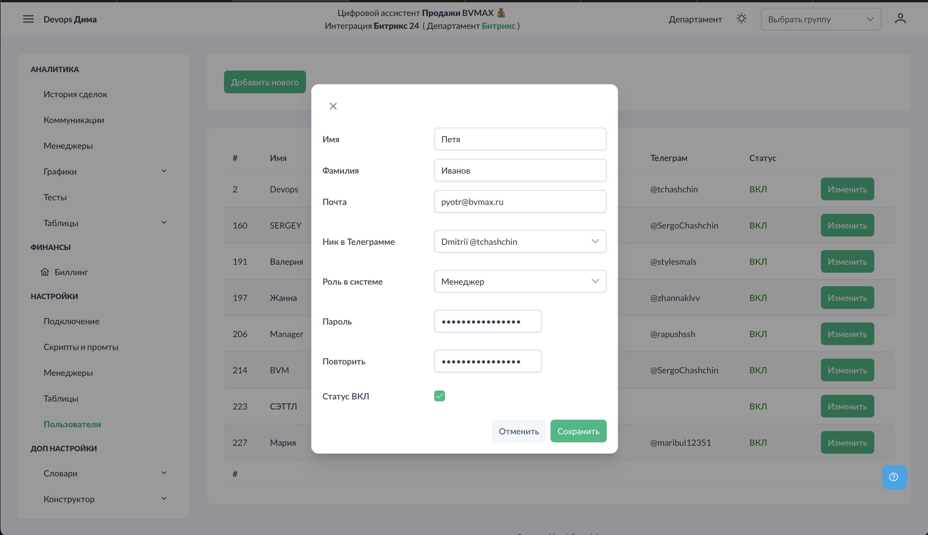Click the blue help question icon

click(894, 477)
